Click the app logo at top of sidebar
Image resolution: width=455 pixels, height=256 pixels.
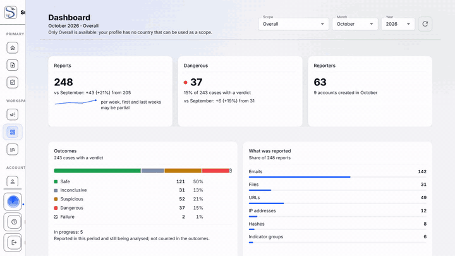coord(11,13)
